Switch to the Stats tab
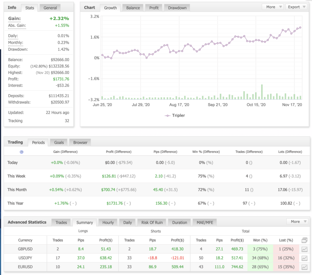This screenshot has height=275, width=312. tap(29, 8)
